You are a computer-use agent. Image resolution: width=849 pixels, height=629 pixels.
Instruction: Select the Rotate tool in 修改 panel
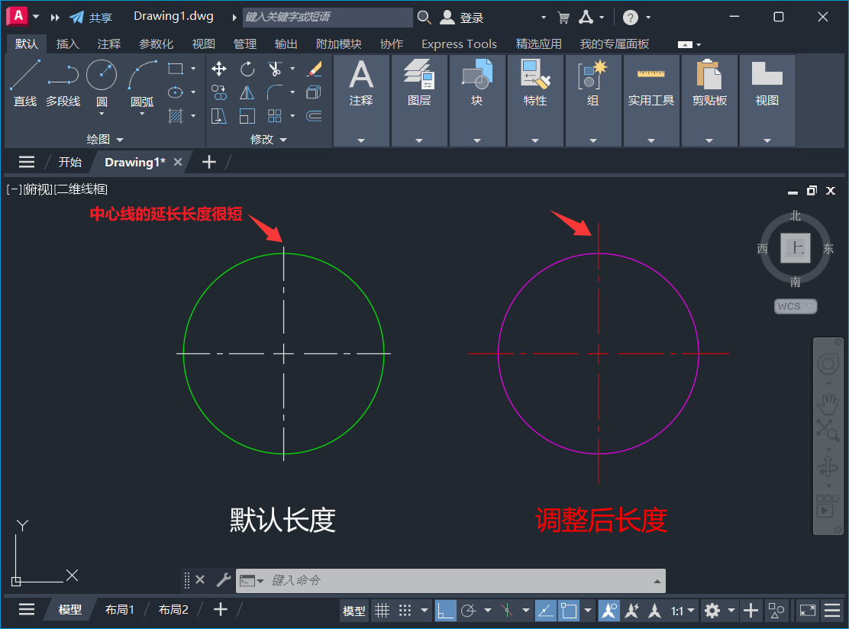coord(249,69)
